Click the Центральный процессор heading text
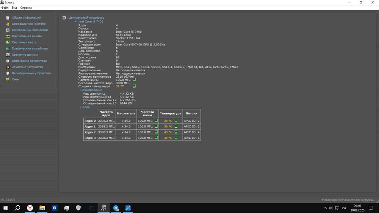This screenshot has width=379, height=213. tap(86, 18)
